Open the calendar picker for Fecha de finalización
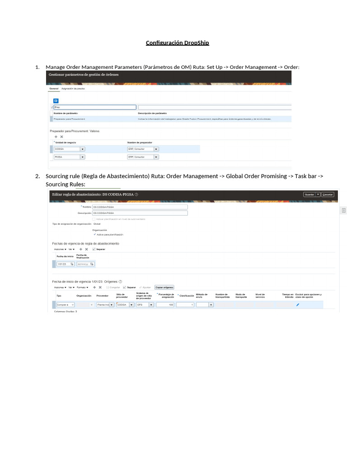The image size is (347, 463). pyautogui.click(x=92, y=264)
